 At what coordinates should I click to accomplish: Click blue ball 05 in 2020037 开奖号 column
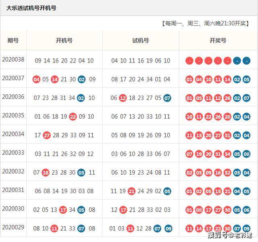[x=246, y=79]
